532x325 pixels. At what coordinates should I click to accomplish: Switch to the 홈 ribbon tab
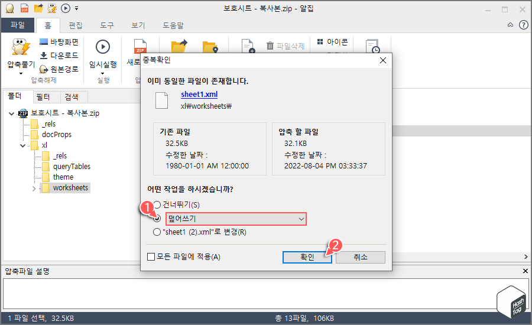click(x=48, y=25)
